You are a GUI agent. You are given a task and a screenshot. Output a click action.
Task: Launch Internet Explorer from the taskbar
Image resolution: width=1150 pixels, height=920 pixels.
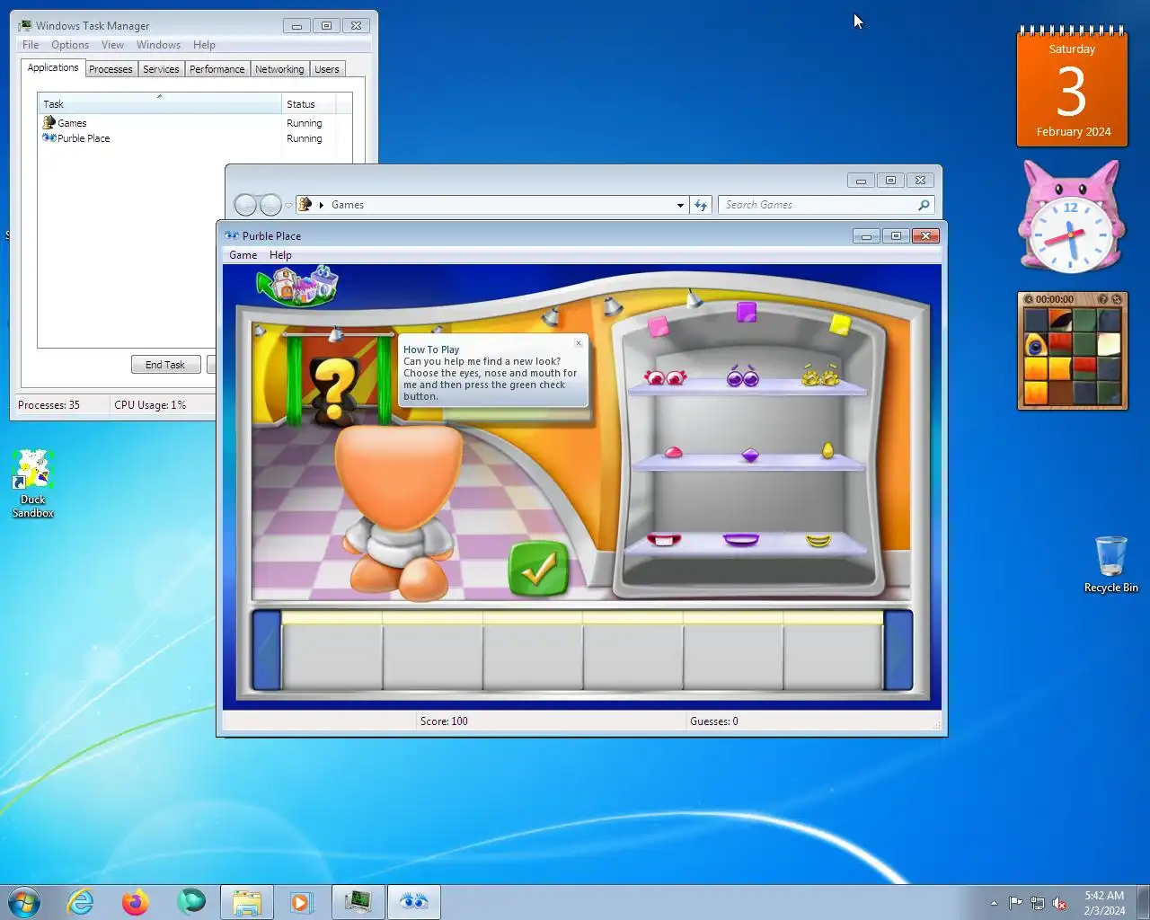(81, 902)
